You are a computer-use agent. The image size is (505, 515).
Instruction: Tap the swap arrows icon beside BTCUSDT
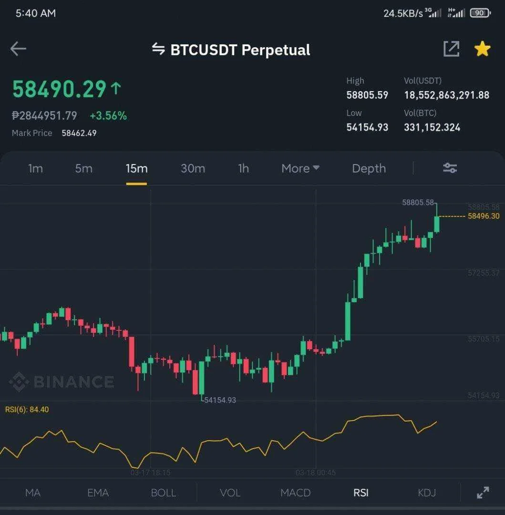coord(158,49)
